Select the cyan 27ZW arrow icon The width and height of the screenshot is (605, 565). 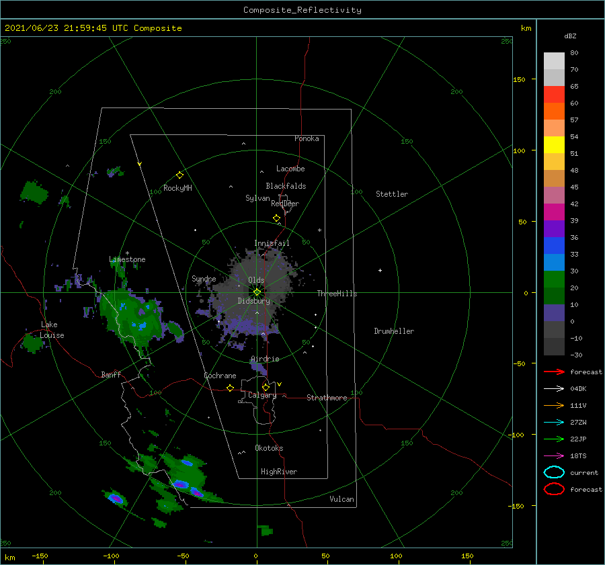554,423
